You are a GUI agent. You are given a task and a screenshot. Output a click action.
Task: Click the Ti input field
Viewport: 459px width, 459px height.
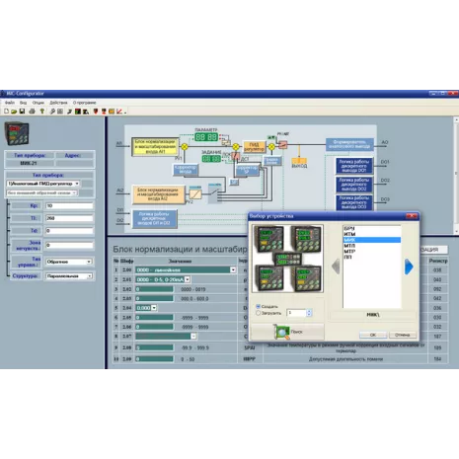point(69,218)
